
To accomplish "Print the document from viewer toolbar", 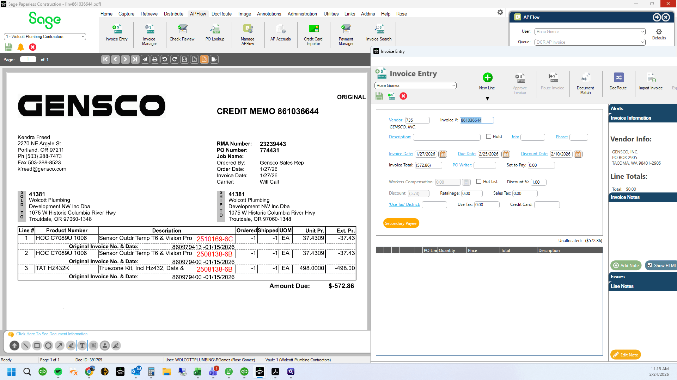I will 155,59.
